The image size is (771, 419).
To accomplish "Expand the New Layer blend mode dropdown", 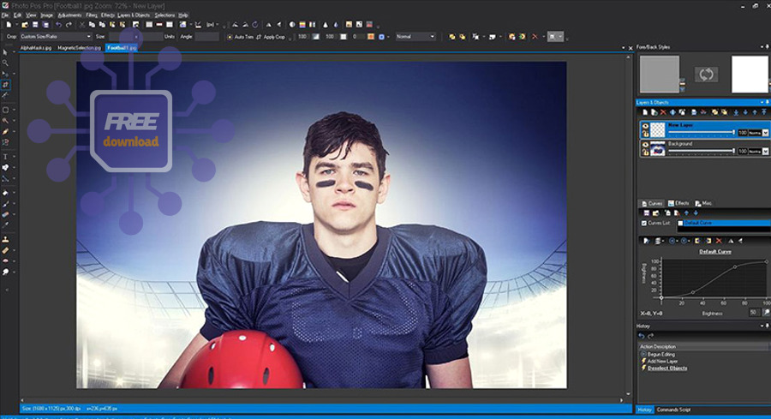I will coord(765,133).
